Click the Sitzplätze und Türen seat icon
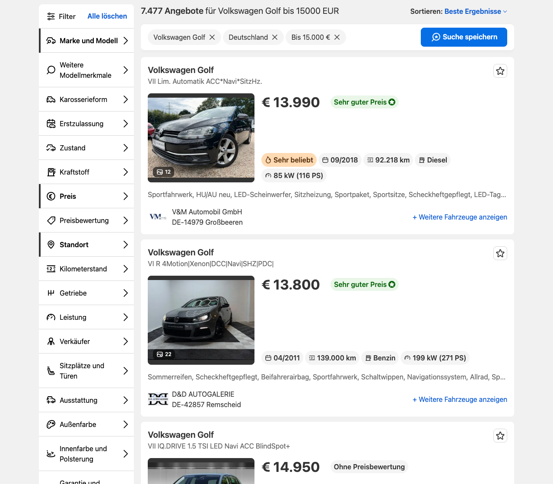The image size is (553, 484). pyautogui.click(x=51, y=371)
